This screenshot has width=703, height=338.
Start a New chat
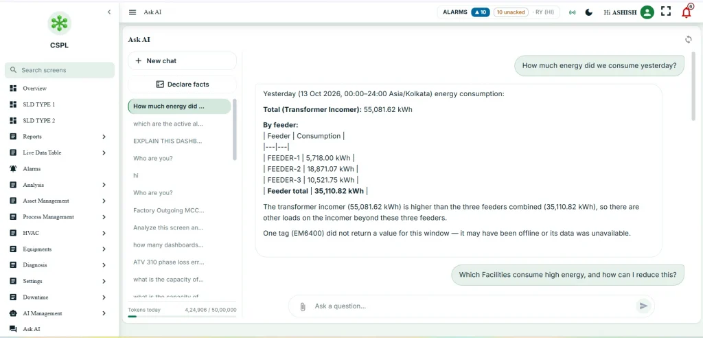coord(182,61)
